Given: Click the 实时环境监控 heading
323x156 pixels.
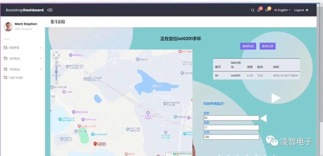Looking at the screenshot, I should 214,104.
